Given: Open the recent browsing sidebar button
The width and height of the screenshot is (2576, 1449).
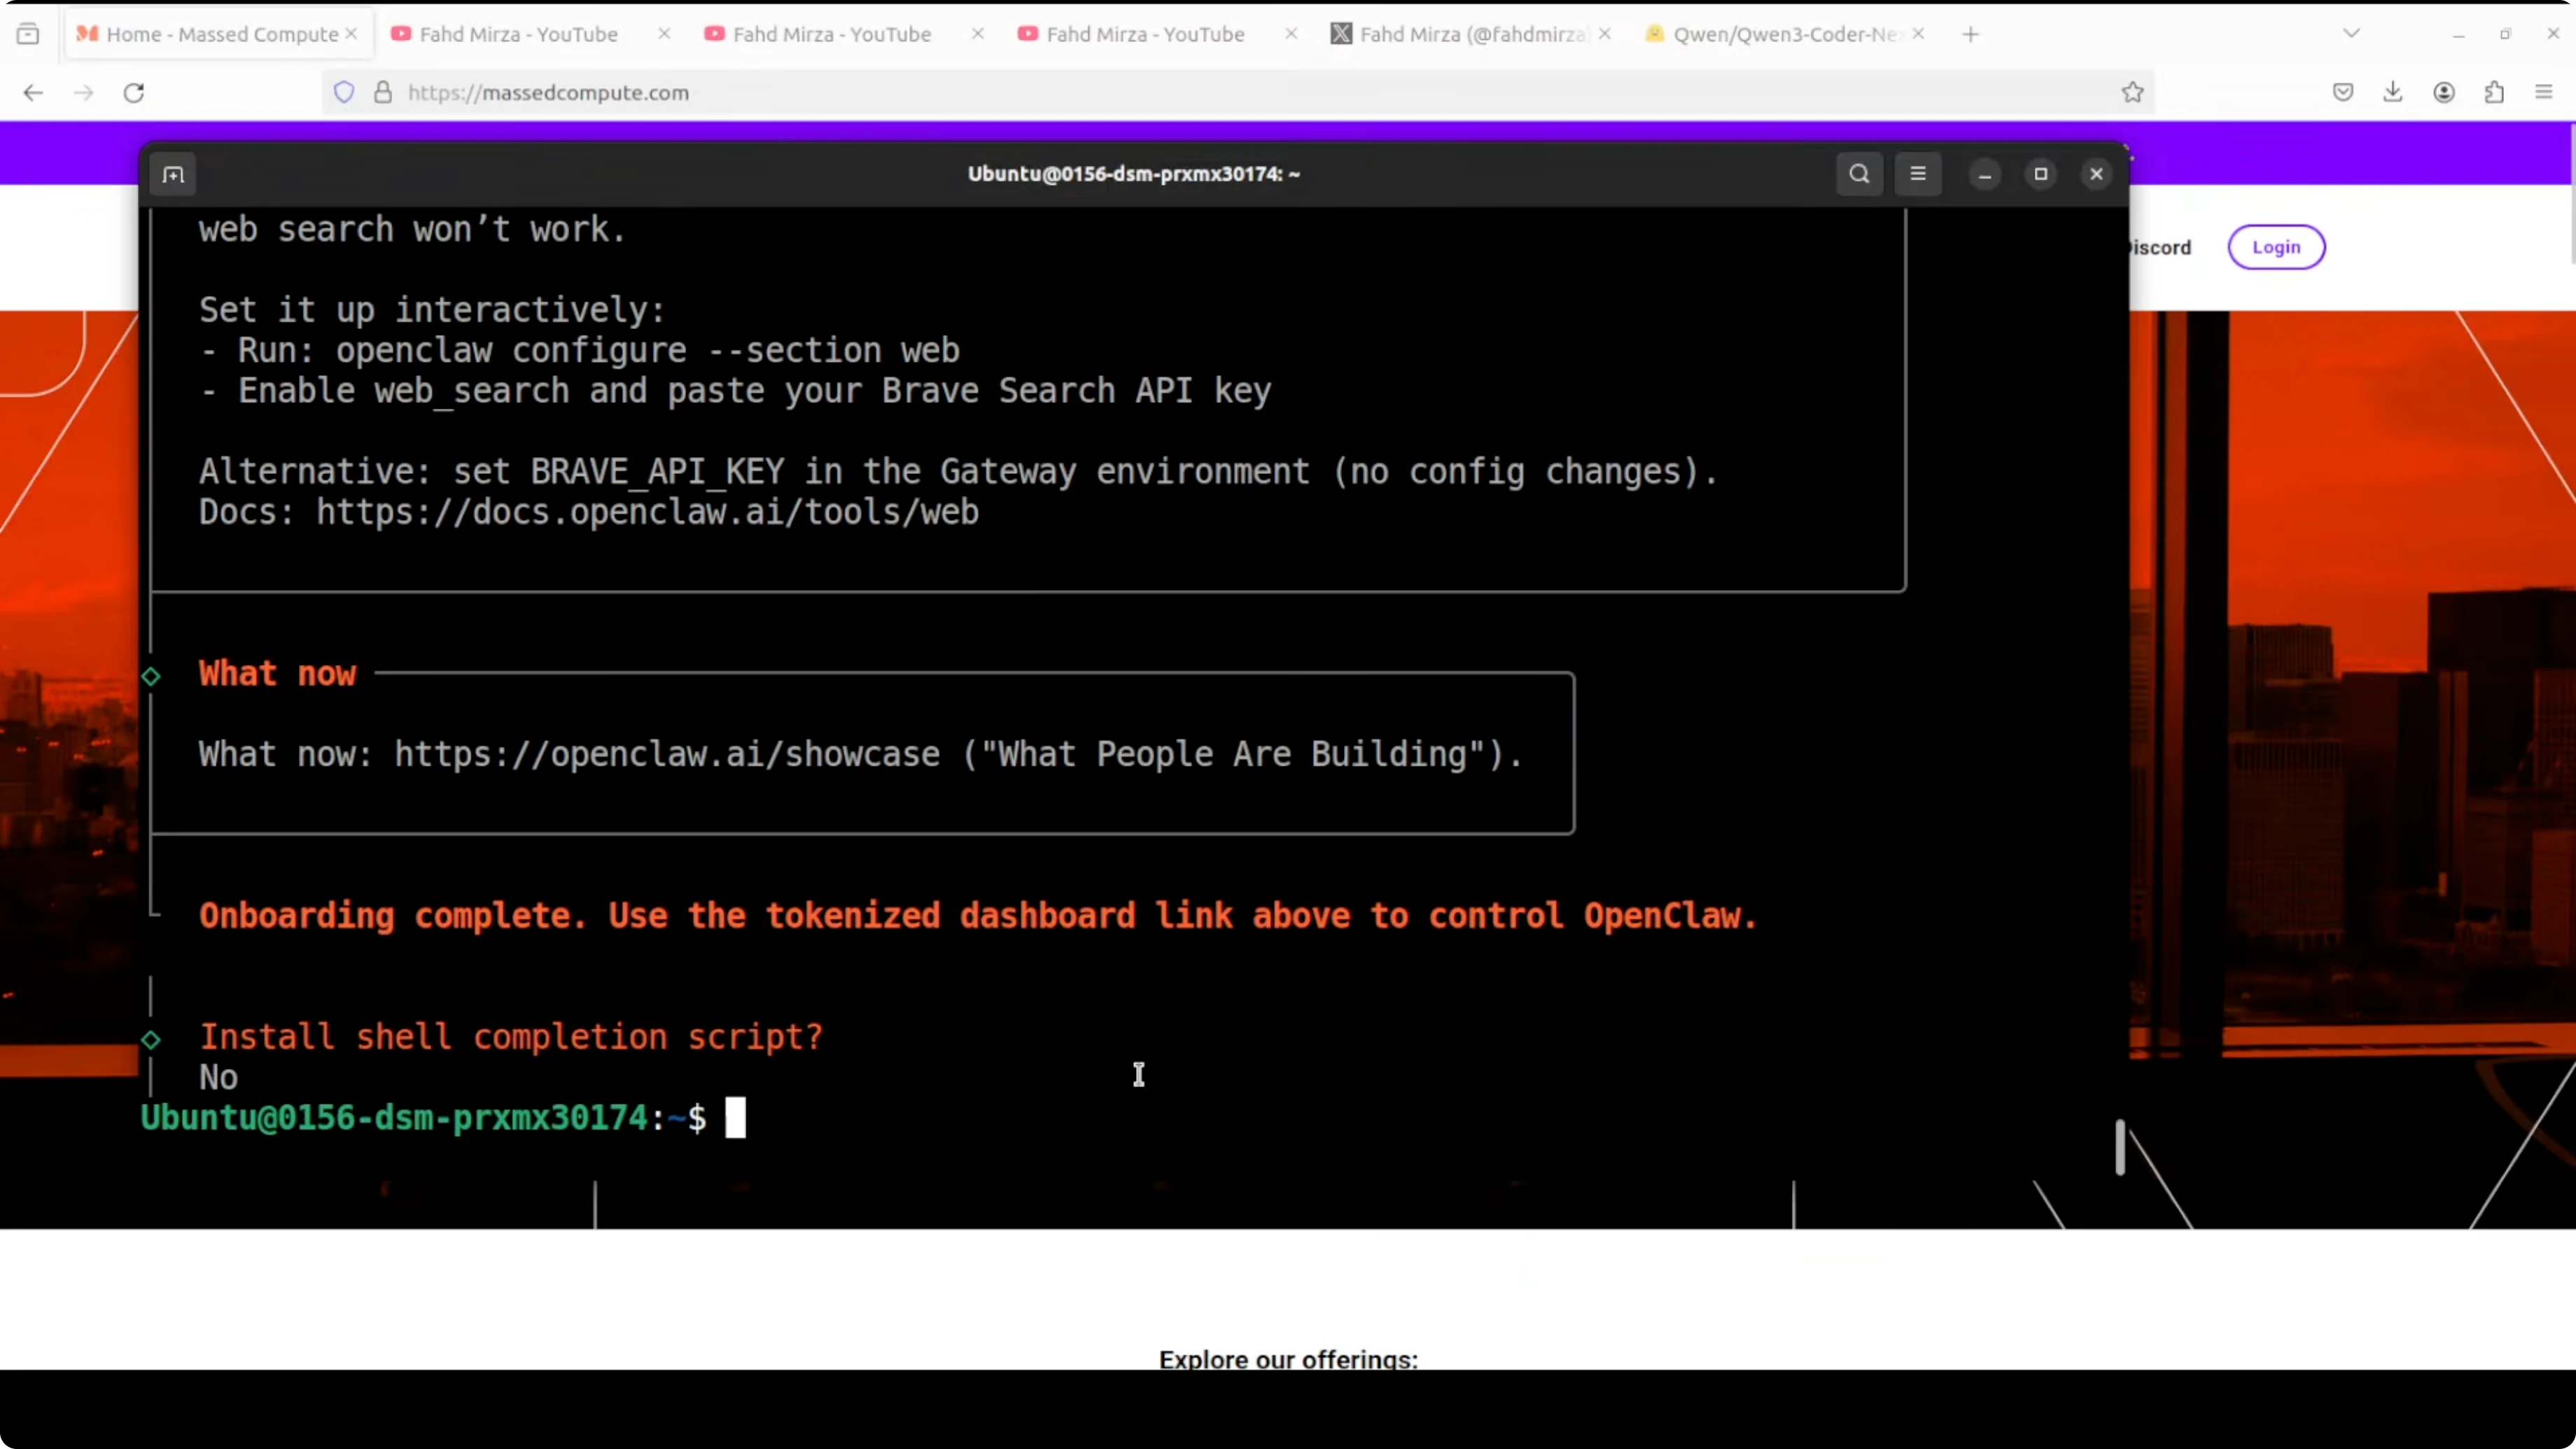Looking at the screenshot, I should (28, 34).
